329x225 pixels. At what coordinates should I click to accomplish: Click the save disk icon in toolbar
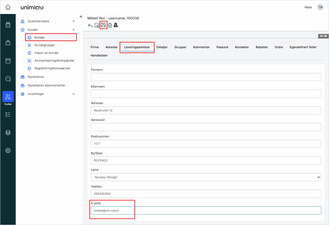pos(103,25)
